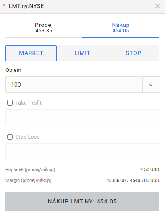
Task: Close the LMT.ny:NYSE order panel
Action: (157, 6)
